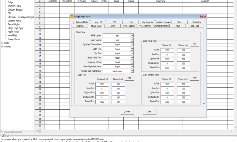The height and width of the screenshot is (142, 237).
Task: Open the Anahtar Sesi Ayarlanabilir dropdown
Action: [x=132, y=71]
